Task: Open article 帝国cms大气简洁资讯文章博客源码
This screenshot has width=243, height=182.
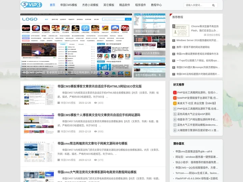Action: (x=97, y=172)
